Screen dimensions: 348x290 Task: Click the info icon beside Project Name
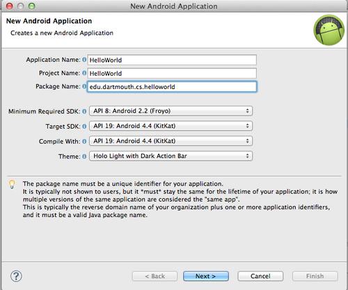pos(84,73)
